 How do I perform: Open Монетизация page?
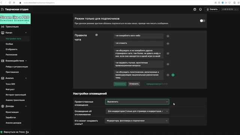pyautogui.click(x=12, y=112)
